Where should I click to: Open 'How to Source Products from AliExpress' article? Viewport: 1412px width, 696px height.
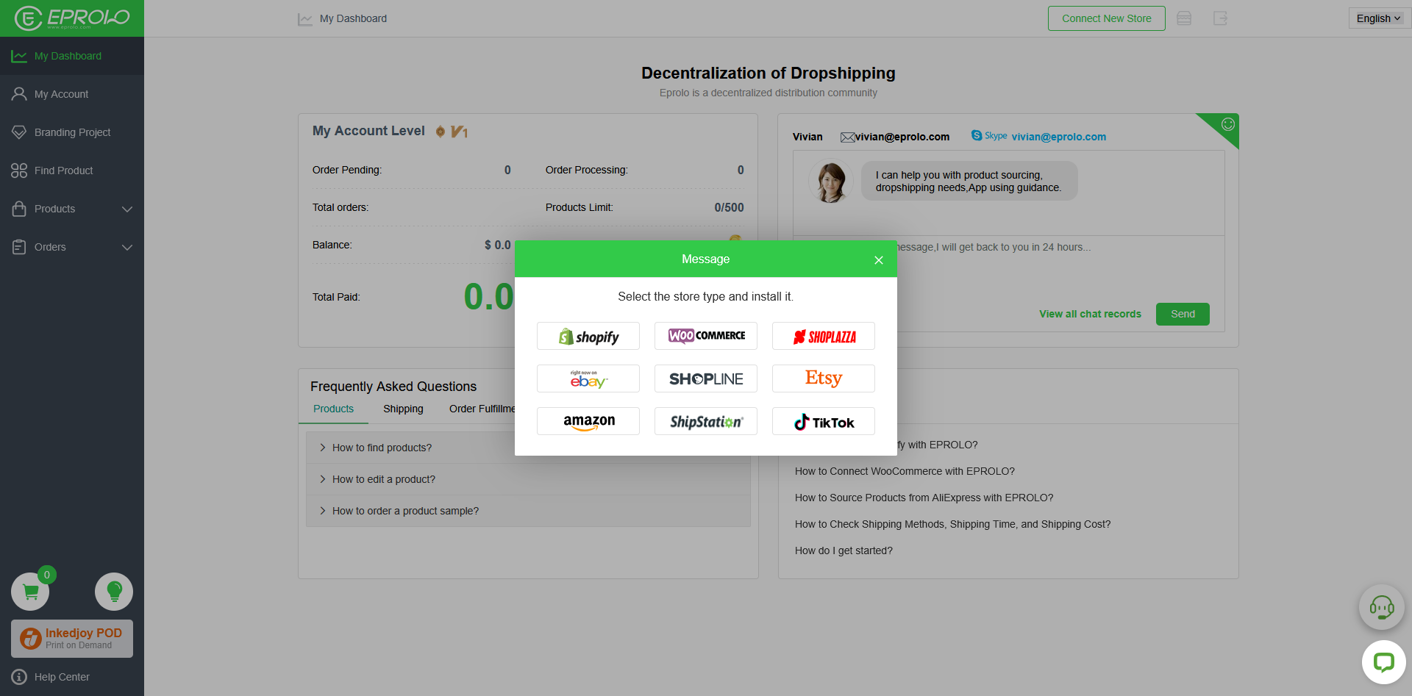[924, 498]
